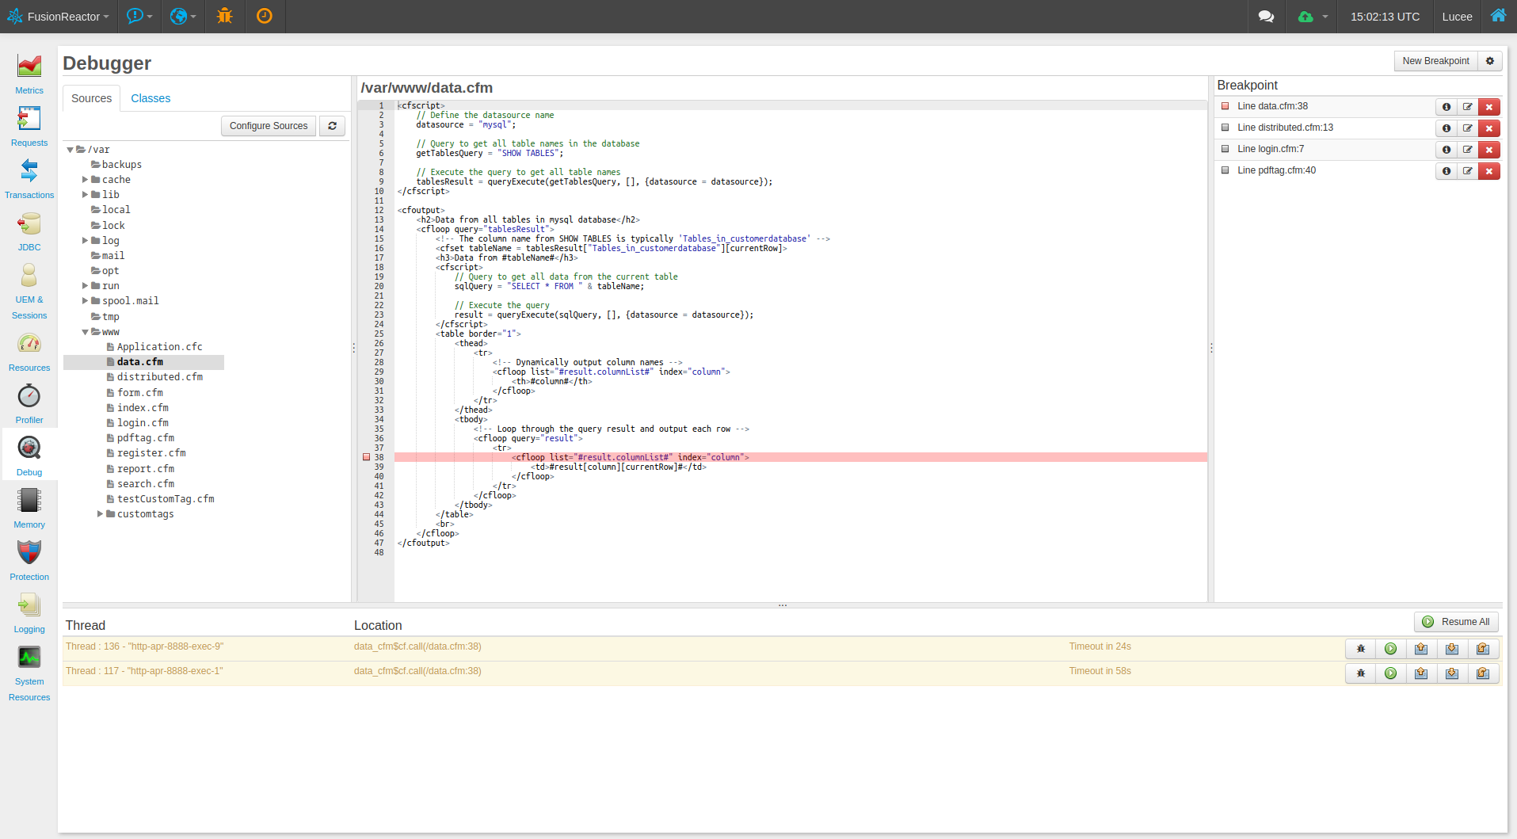Show info for pdftag.cfm:40 breakpoint
Screen dimensions: 1517x839
tap(1446, 171)
